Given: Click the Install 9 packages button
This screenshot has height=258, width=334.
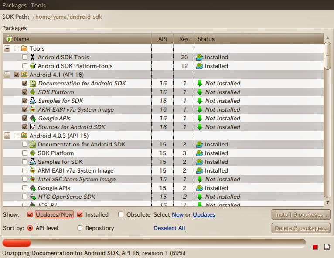Looking at the screenshot, I should point(301,214).
